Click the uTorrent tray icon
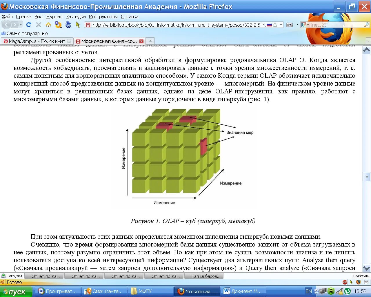This screenshot has width=371, height=297. click(347, 291)
